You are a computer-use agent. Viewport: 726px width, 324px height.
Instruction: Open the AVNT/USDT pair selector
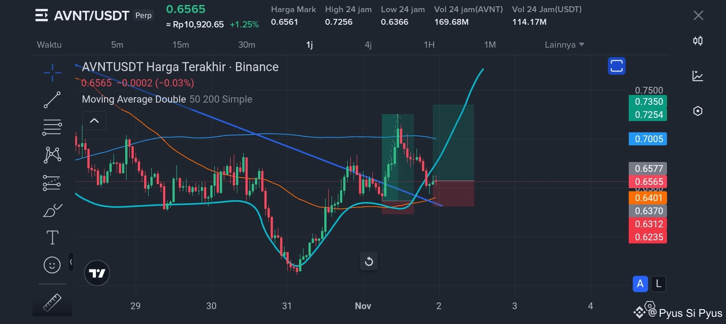(91, 16)
